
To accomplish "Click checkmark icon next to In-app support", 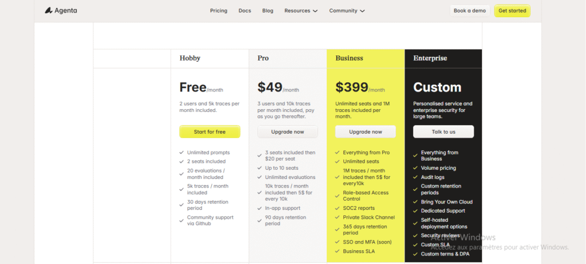I will 260,208.
